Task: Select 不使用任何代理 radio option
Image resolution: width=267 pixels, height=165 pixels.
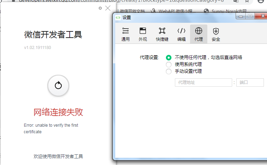Action: [x=169, y=58]
